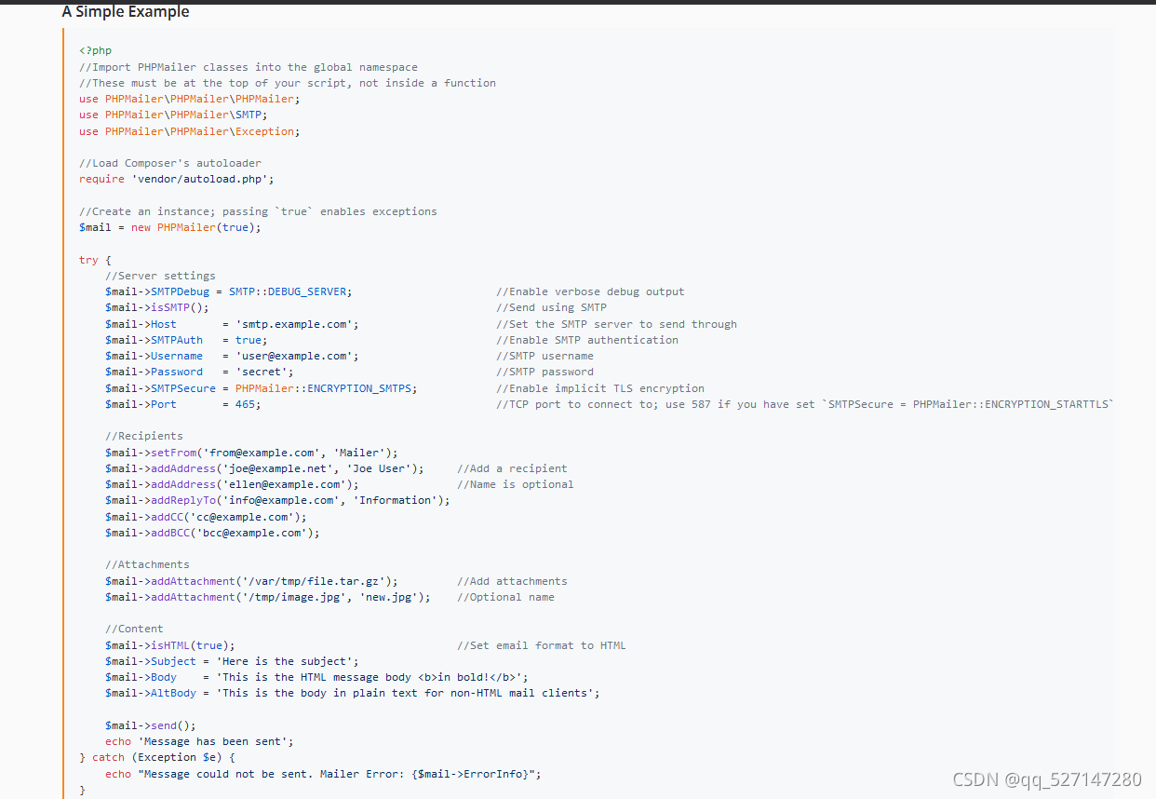This screenshot has height=799, width=1156.
Task: Click the echo 'Message has been sent' line
Action: 199,741
